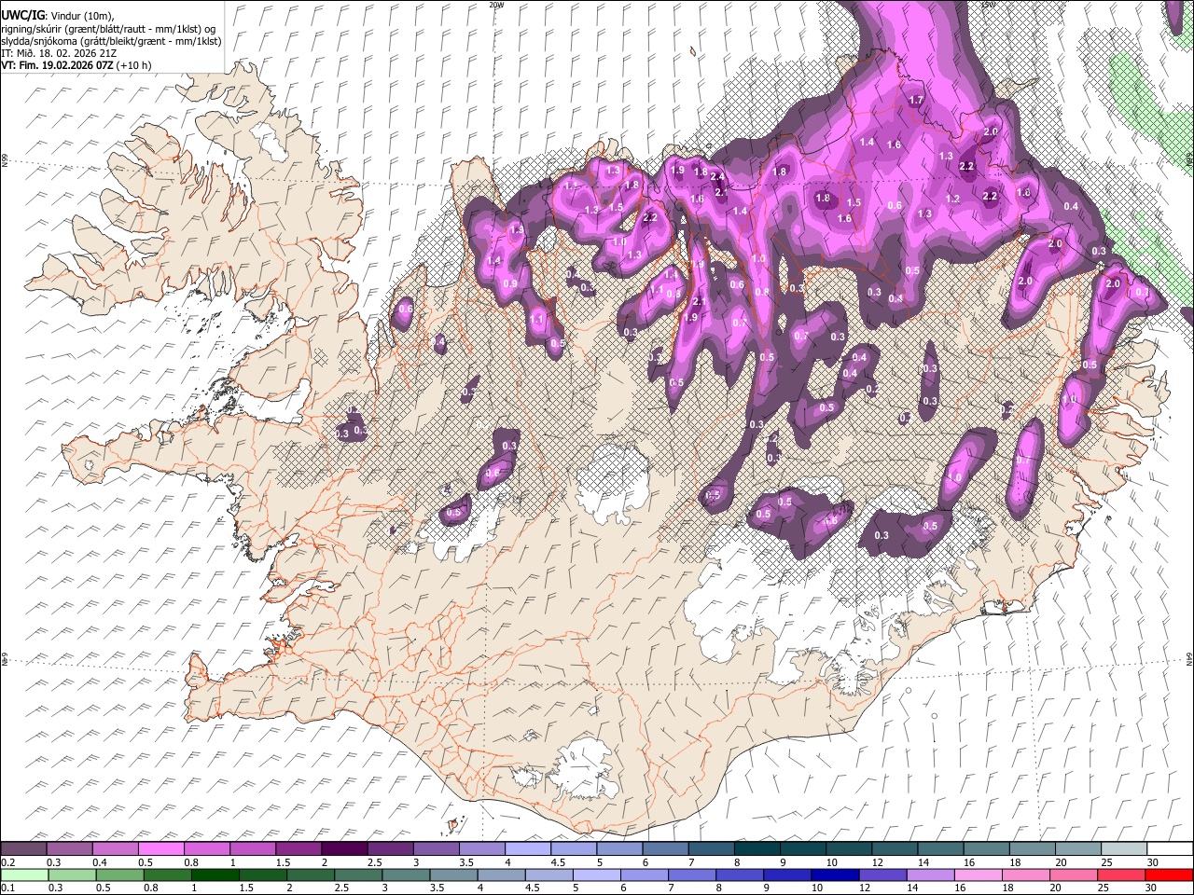Click the dark teal snow swatch labeled 8
Image resolution: width=1194 pixels, height=895 pixels.
[757, 849]
